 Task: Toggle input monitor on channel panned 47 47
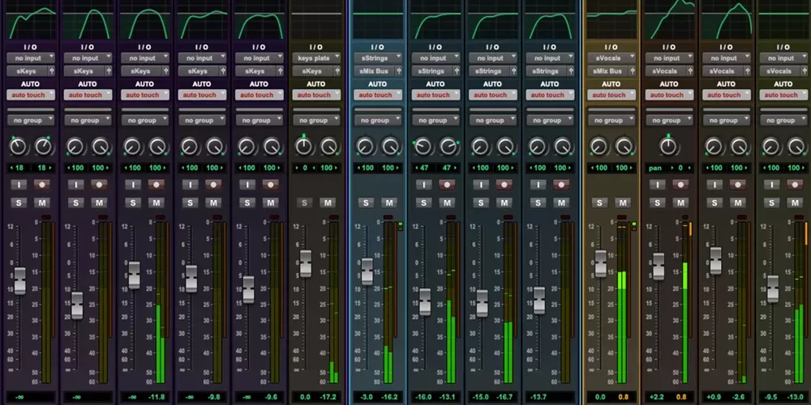pyautogui.click(x=423, y=185)
